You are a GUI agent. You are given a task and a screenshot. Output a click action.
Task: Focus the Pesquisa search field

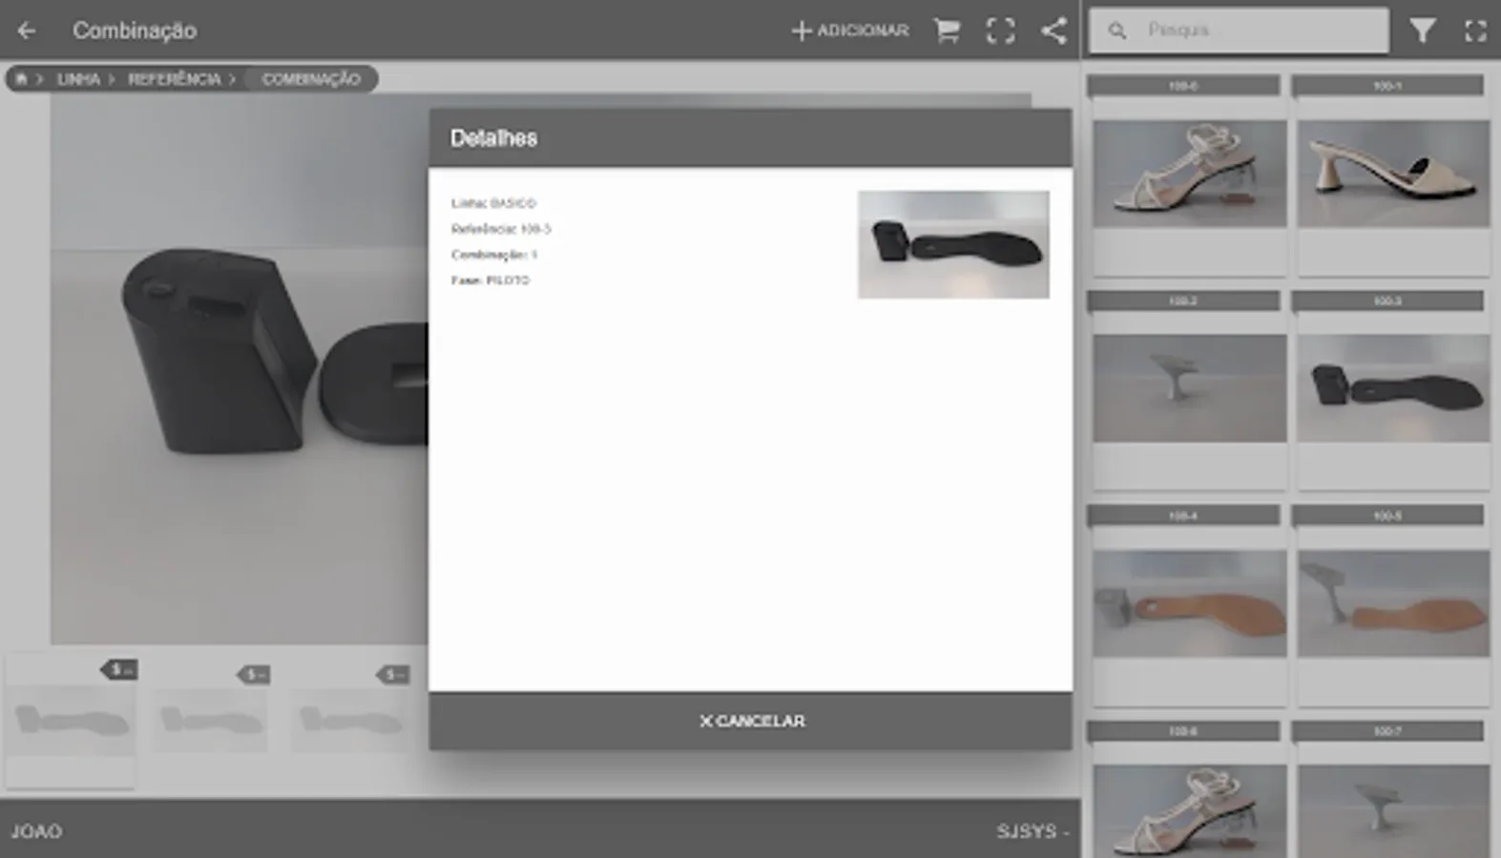[1239, 31]
